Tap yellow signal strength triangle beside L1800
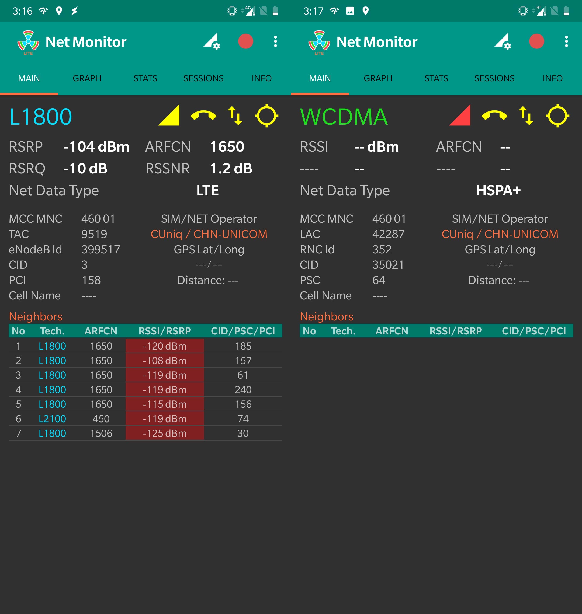Viewport: 582px width, 614px height. (x=170, y=116)
